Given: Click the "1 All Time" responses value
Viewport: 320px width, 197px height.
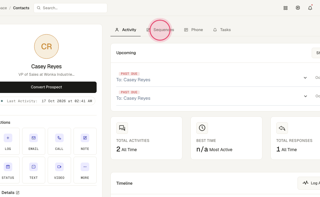Looking at the screenshot, I should 286,149.
